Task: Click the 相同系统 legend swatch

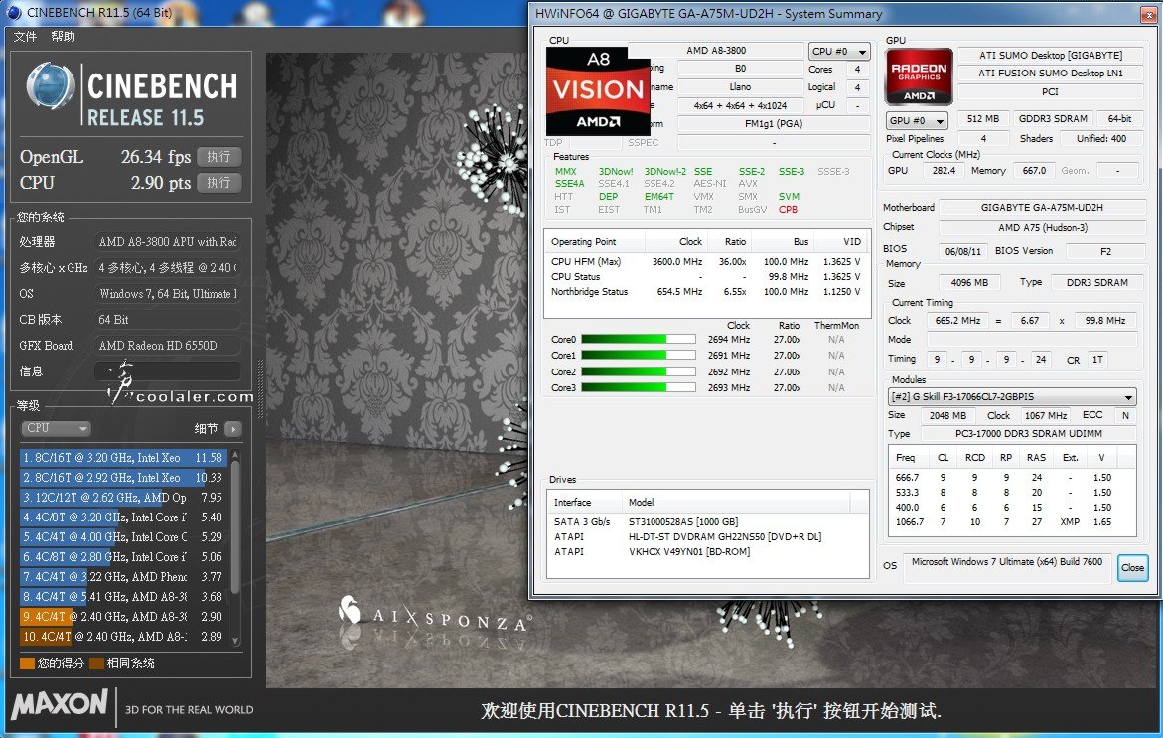Action: tap(96, 664)
